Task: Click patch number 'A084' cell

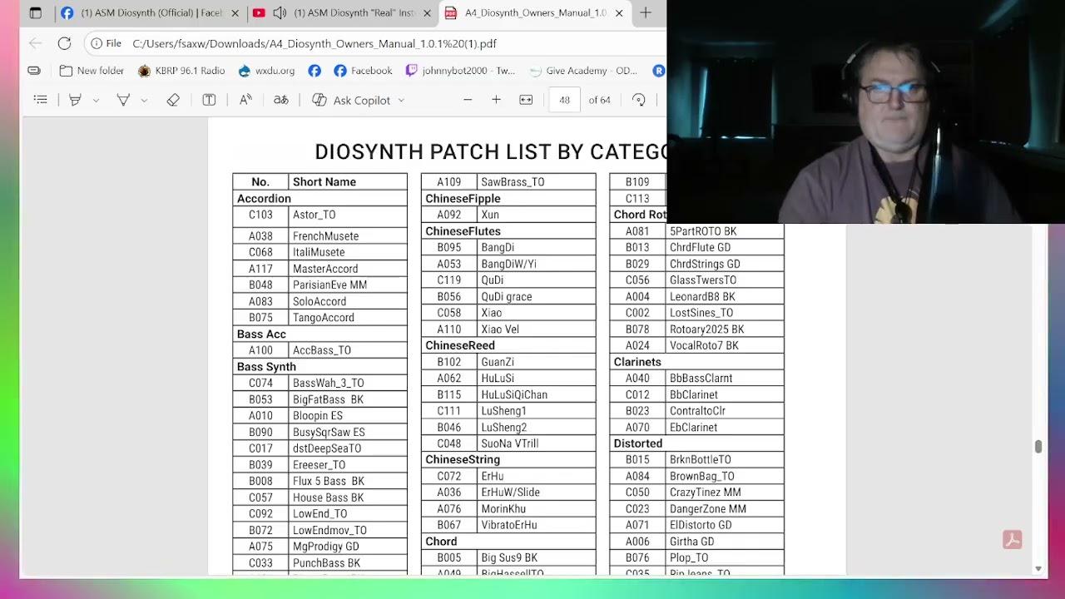Action: click(x=637, y=476)
